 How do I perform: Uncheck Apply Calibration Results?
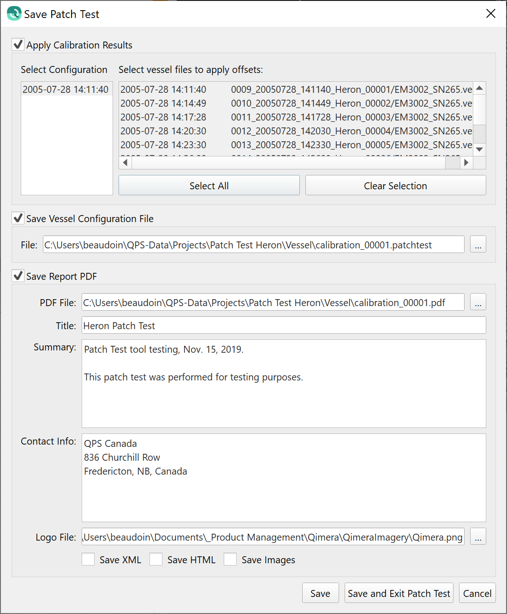pyautogui.click(x=18, y=45)
